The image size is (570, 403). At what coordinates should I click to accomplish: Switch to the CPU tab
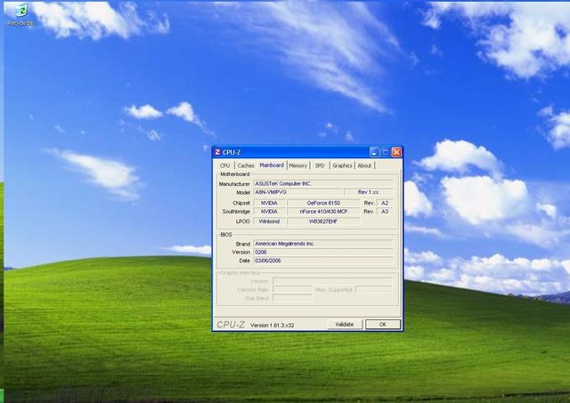(x=225, y=165)
